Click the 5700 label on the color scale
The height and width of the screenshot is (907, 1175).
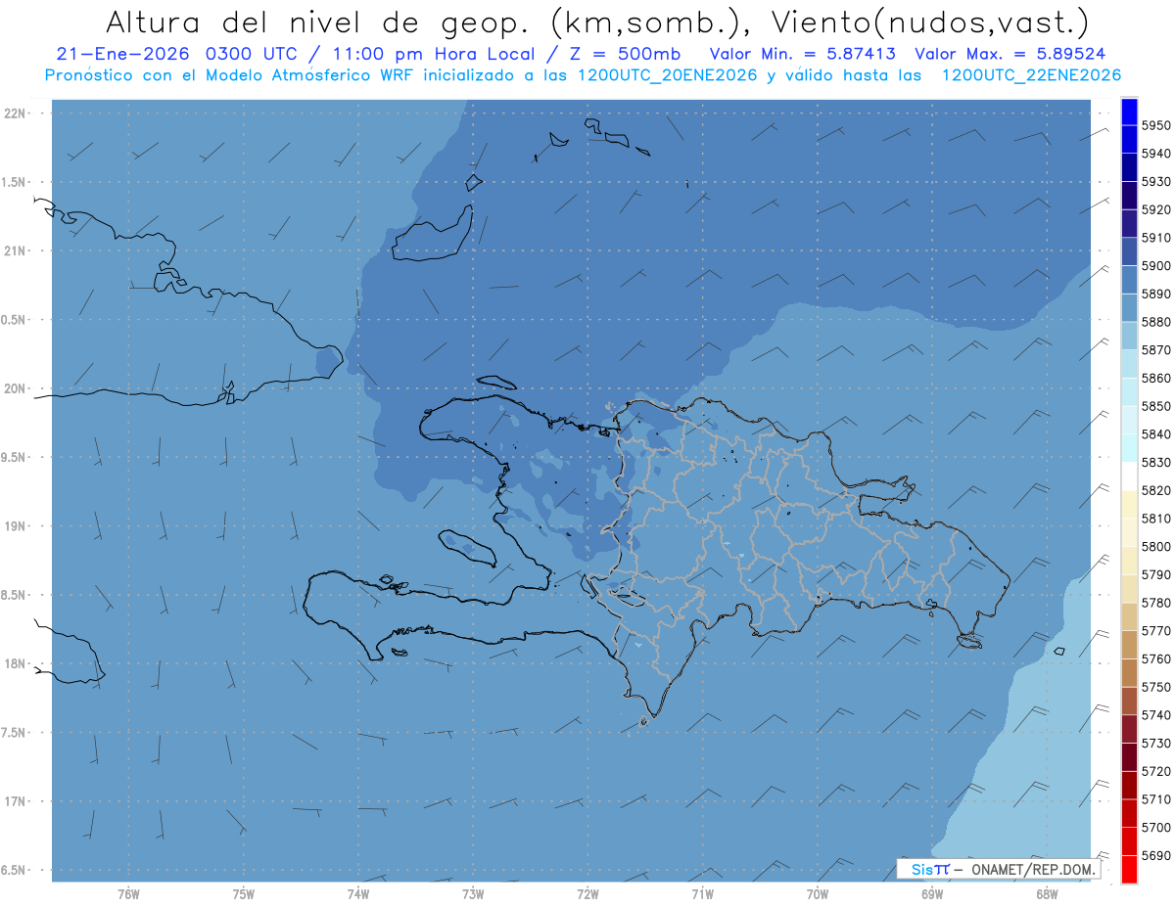coord(1155,827)
